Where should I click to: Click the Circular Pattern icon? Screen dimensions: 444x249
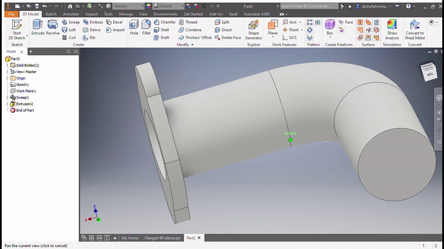coord(310,30)
